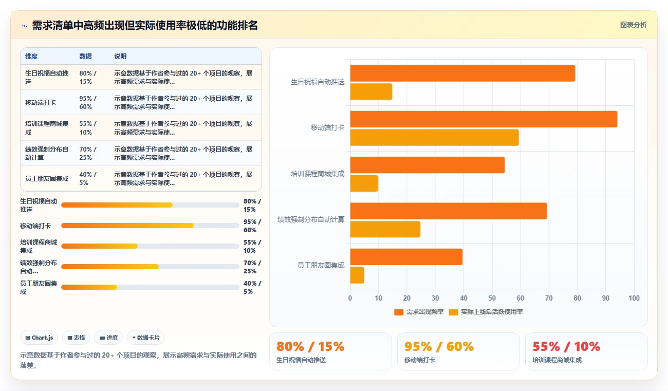Click the x-axis tick label 100
This screenshot has height=391, width=668.
634,299
